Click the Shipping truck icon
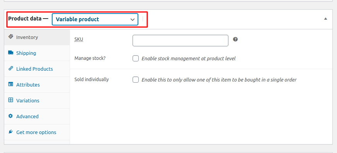The width and height of the screenshot is (337, 153). 10,53
